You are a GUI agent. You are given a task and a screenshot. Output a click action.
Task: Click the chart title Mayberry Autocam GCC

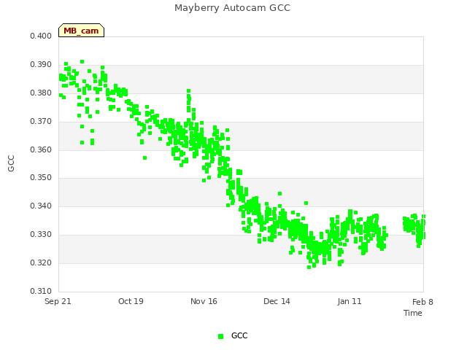tap(232, 8)
